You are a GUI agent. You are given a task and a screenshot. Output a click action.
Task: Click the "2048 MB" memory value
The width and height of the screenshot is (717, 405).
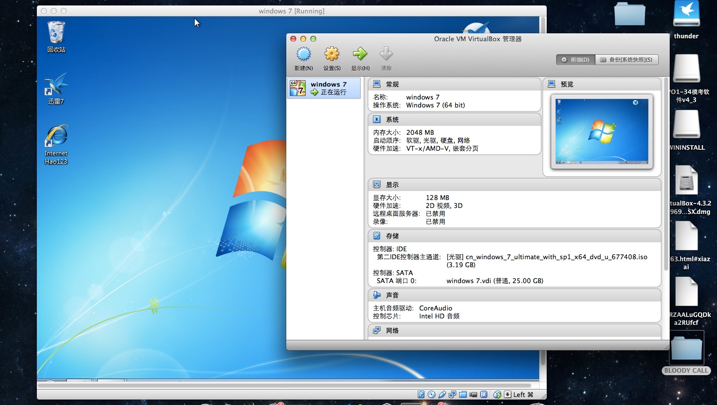point(420,132)
